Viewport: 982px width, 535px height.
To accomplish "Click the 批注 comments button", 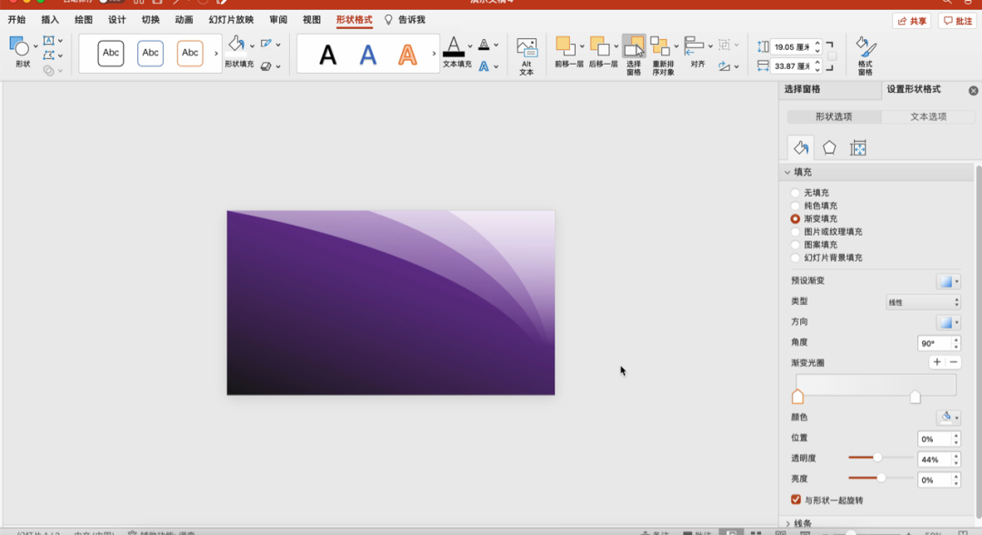I will point(957,21).
